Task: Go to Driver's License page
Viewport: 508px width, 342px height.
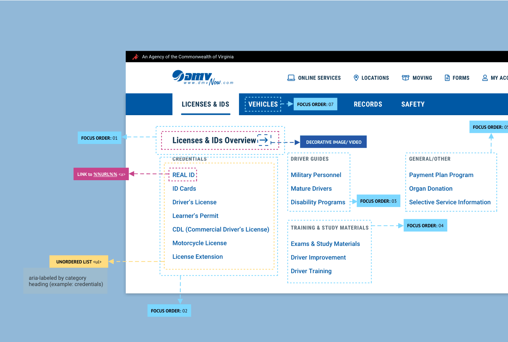Action: tap(194, 202)
